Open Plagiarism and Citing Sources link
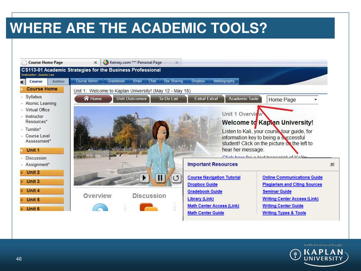The image size is (361, 271). point(292,184)
